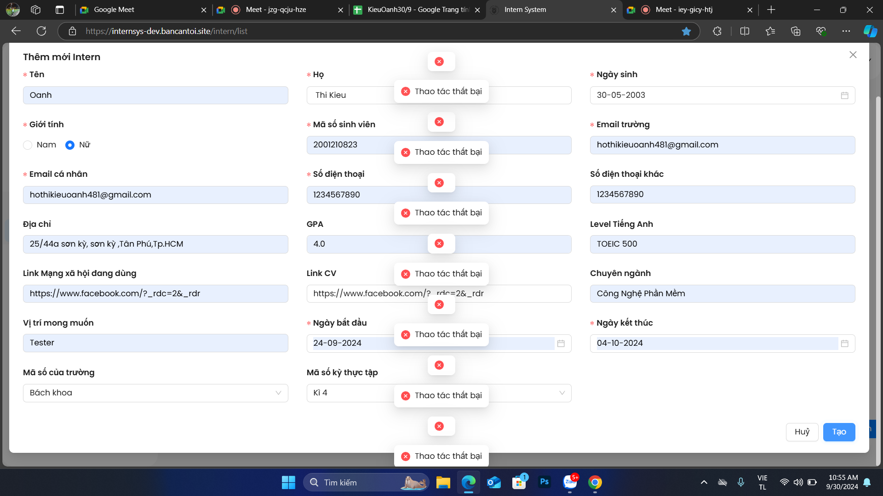Open calendar picker for Ngày sinh field

844,95
